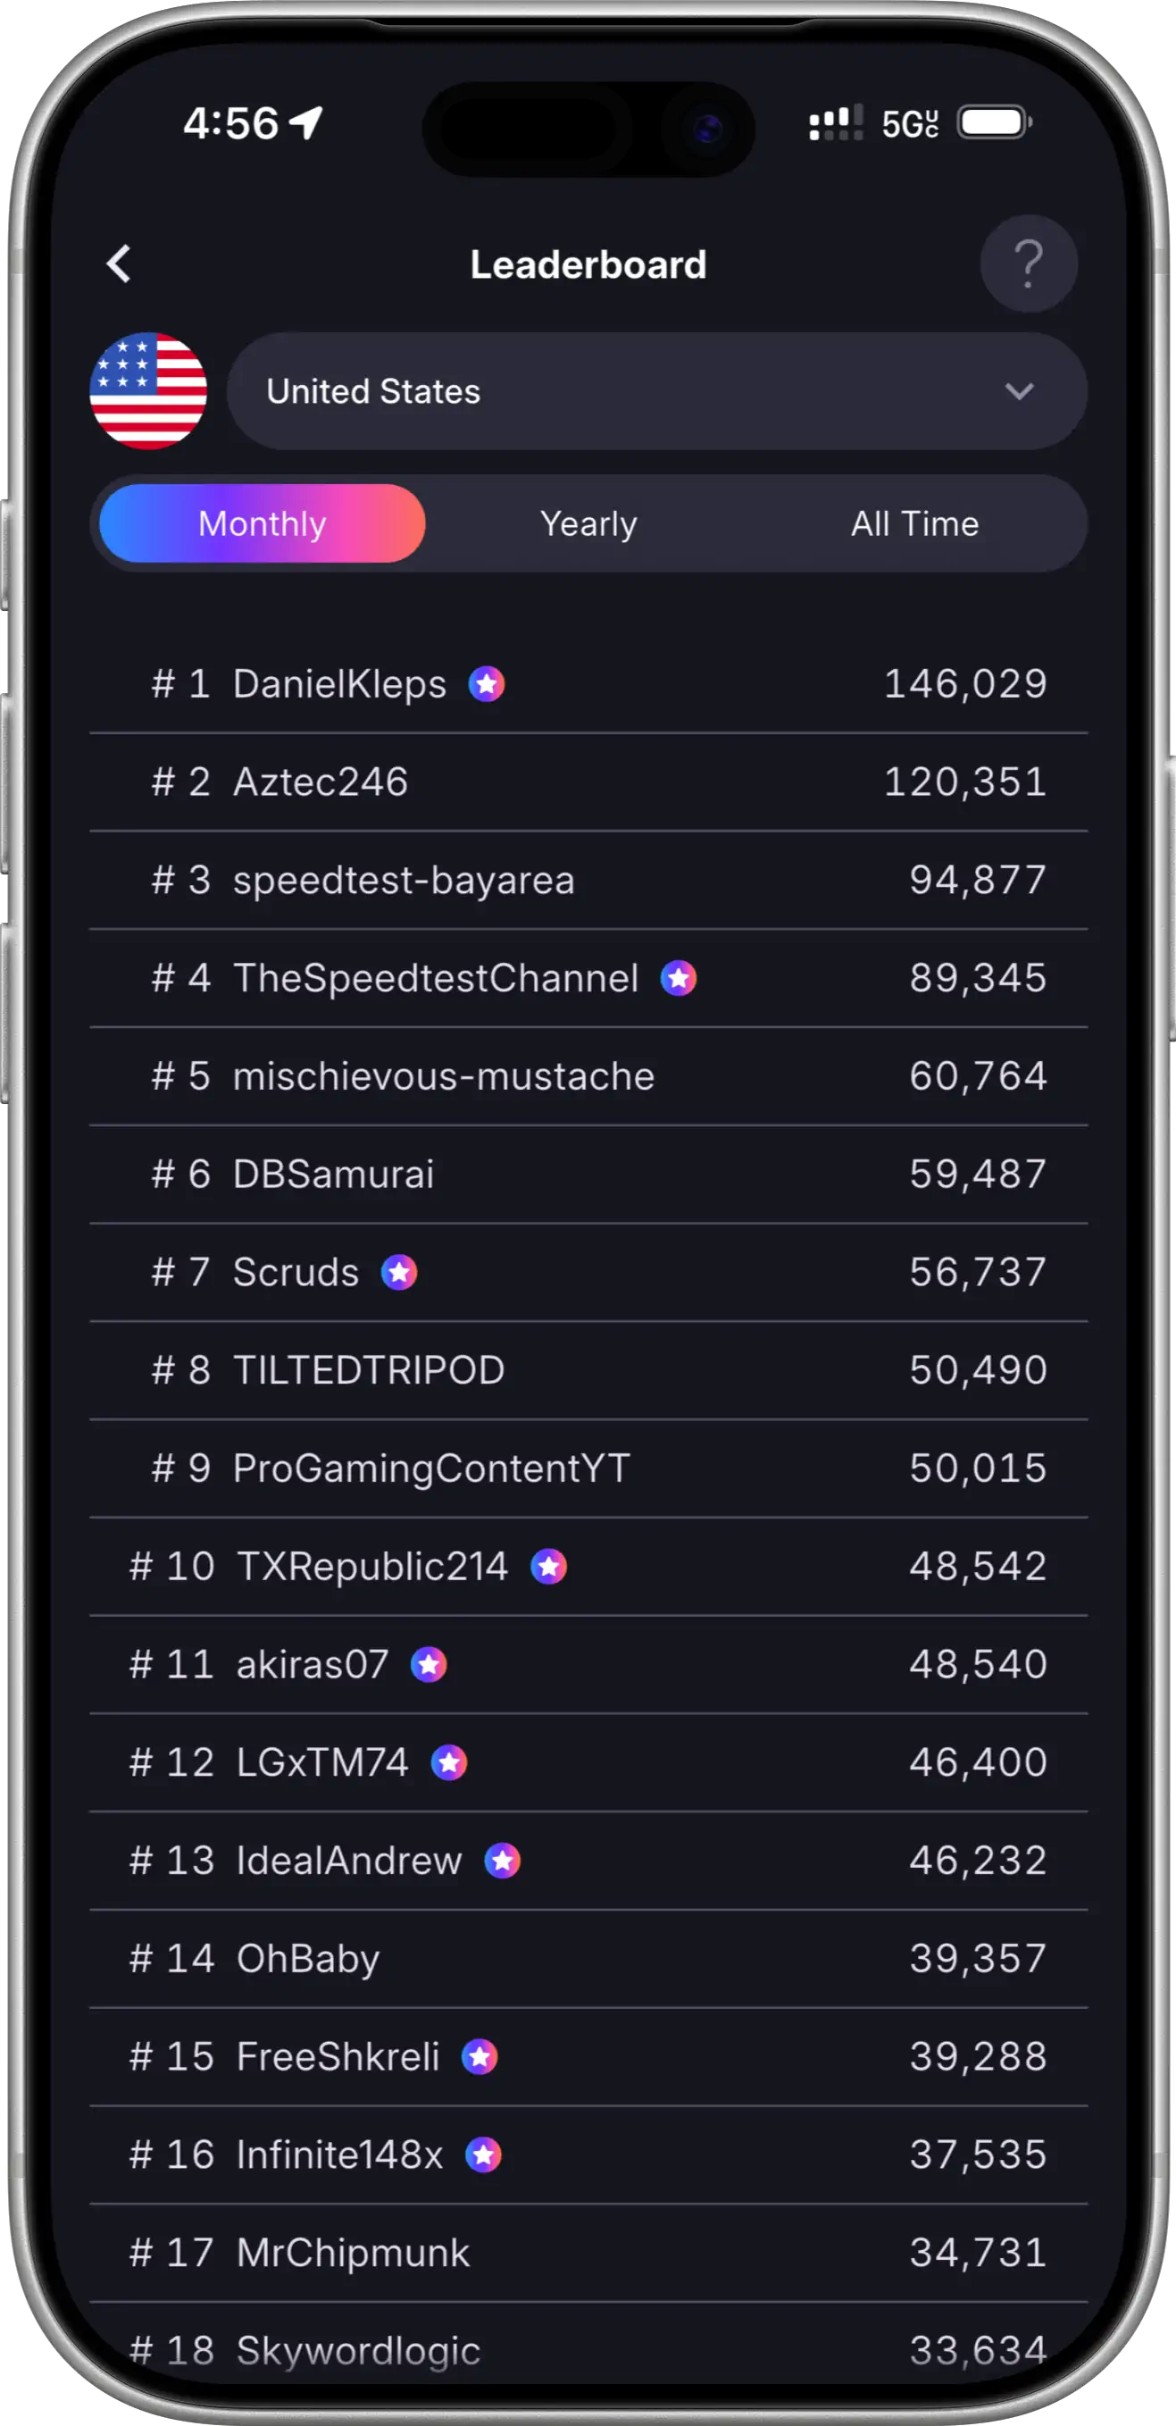
Task: Click the star badge next to DanielKleps
Action: tap(487, 685)
